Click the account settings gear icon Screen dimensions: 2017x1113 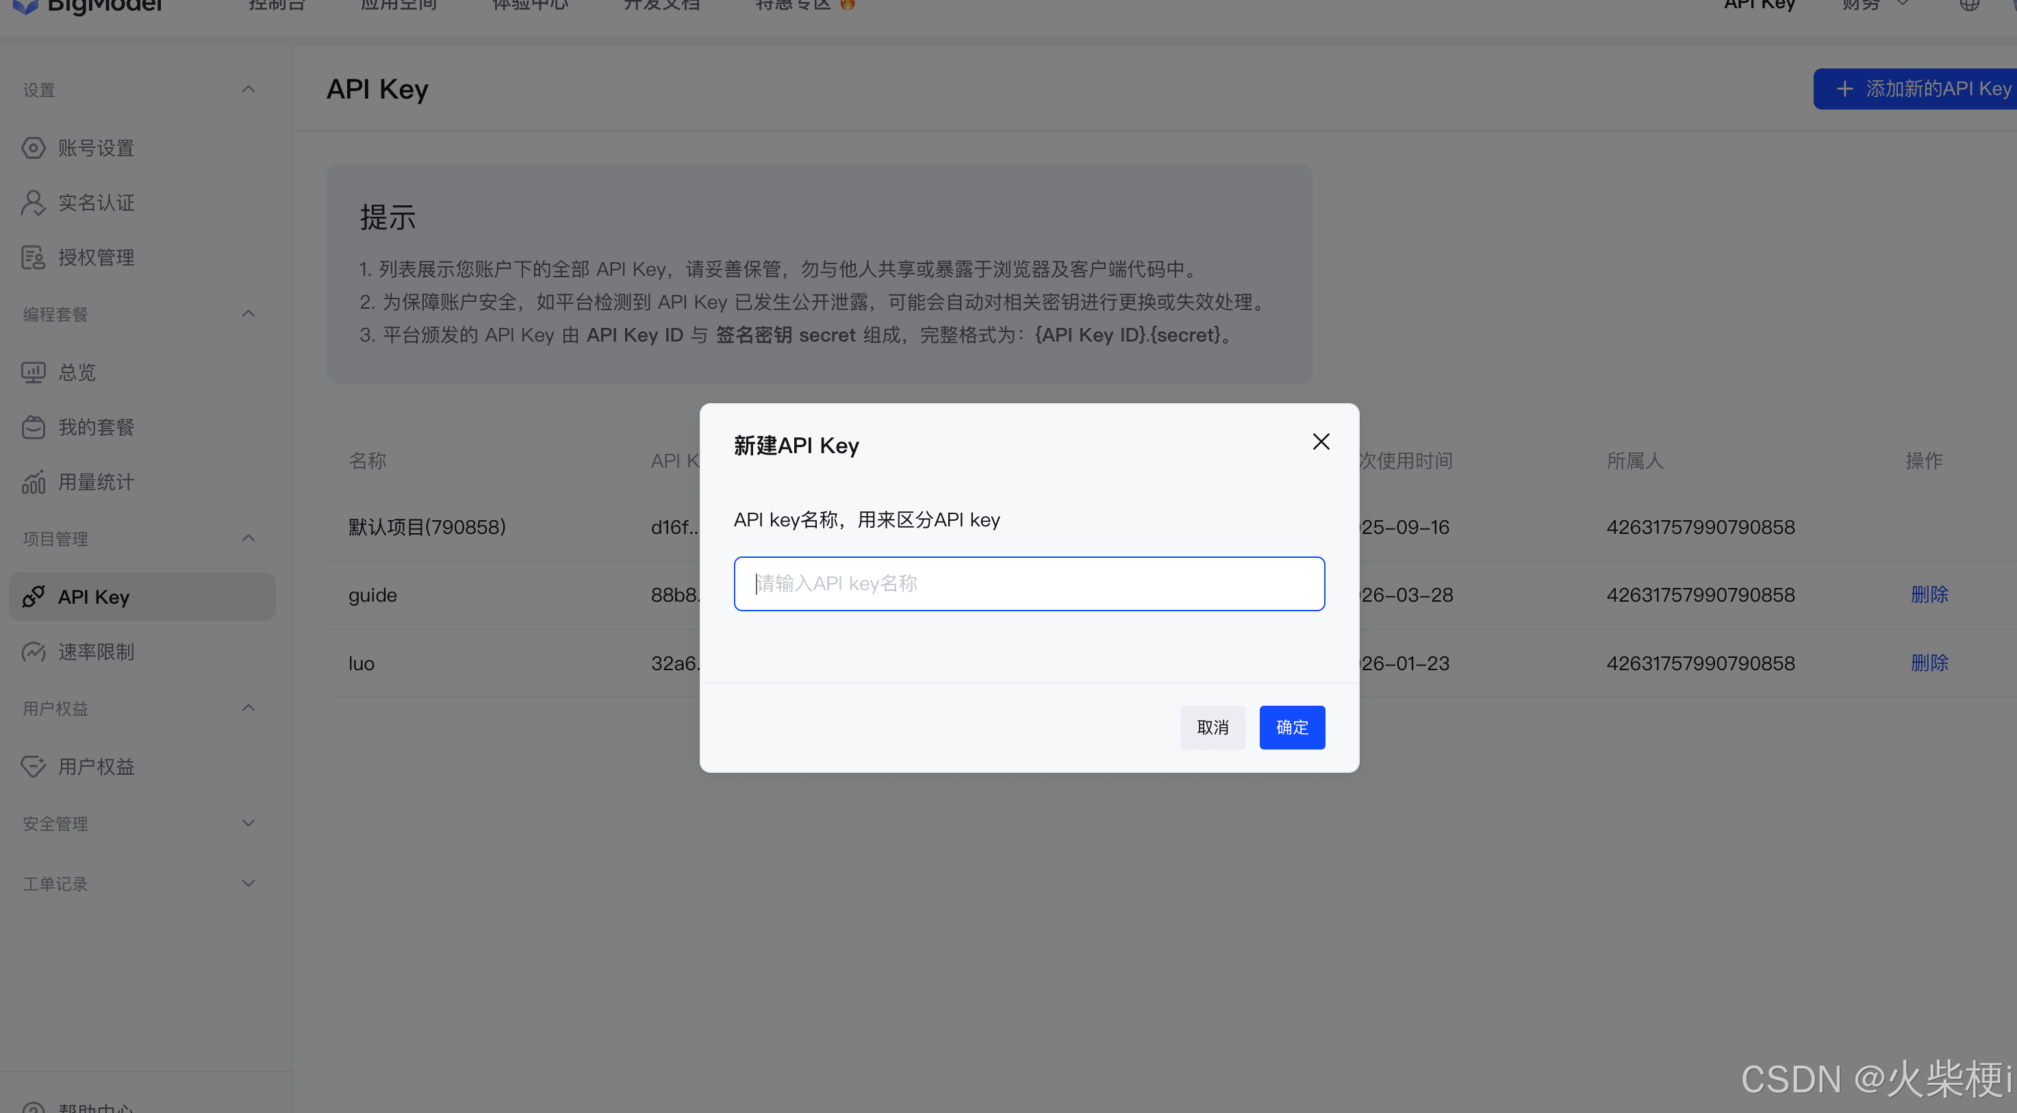click(33, 148)
